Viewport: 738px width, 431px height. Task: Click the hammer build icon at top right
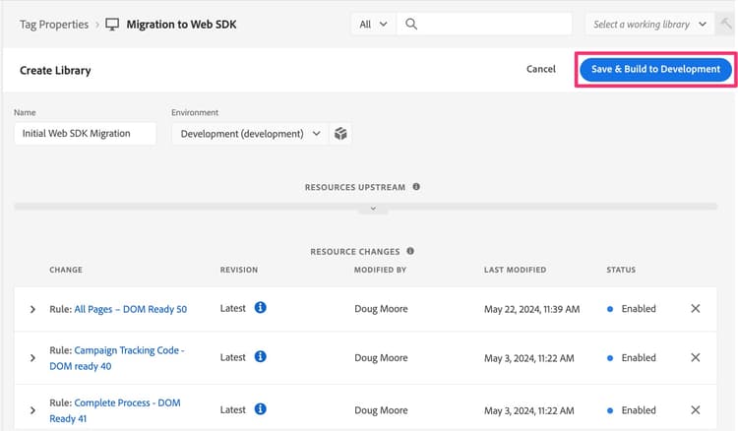[x=726, y=24]
